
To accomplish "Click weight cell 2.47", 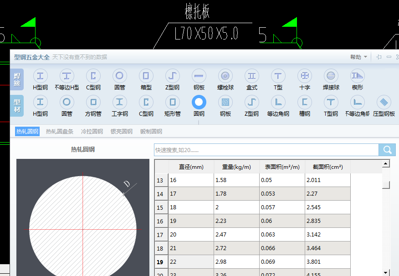I will coord(237,235).
